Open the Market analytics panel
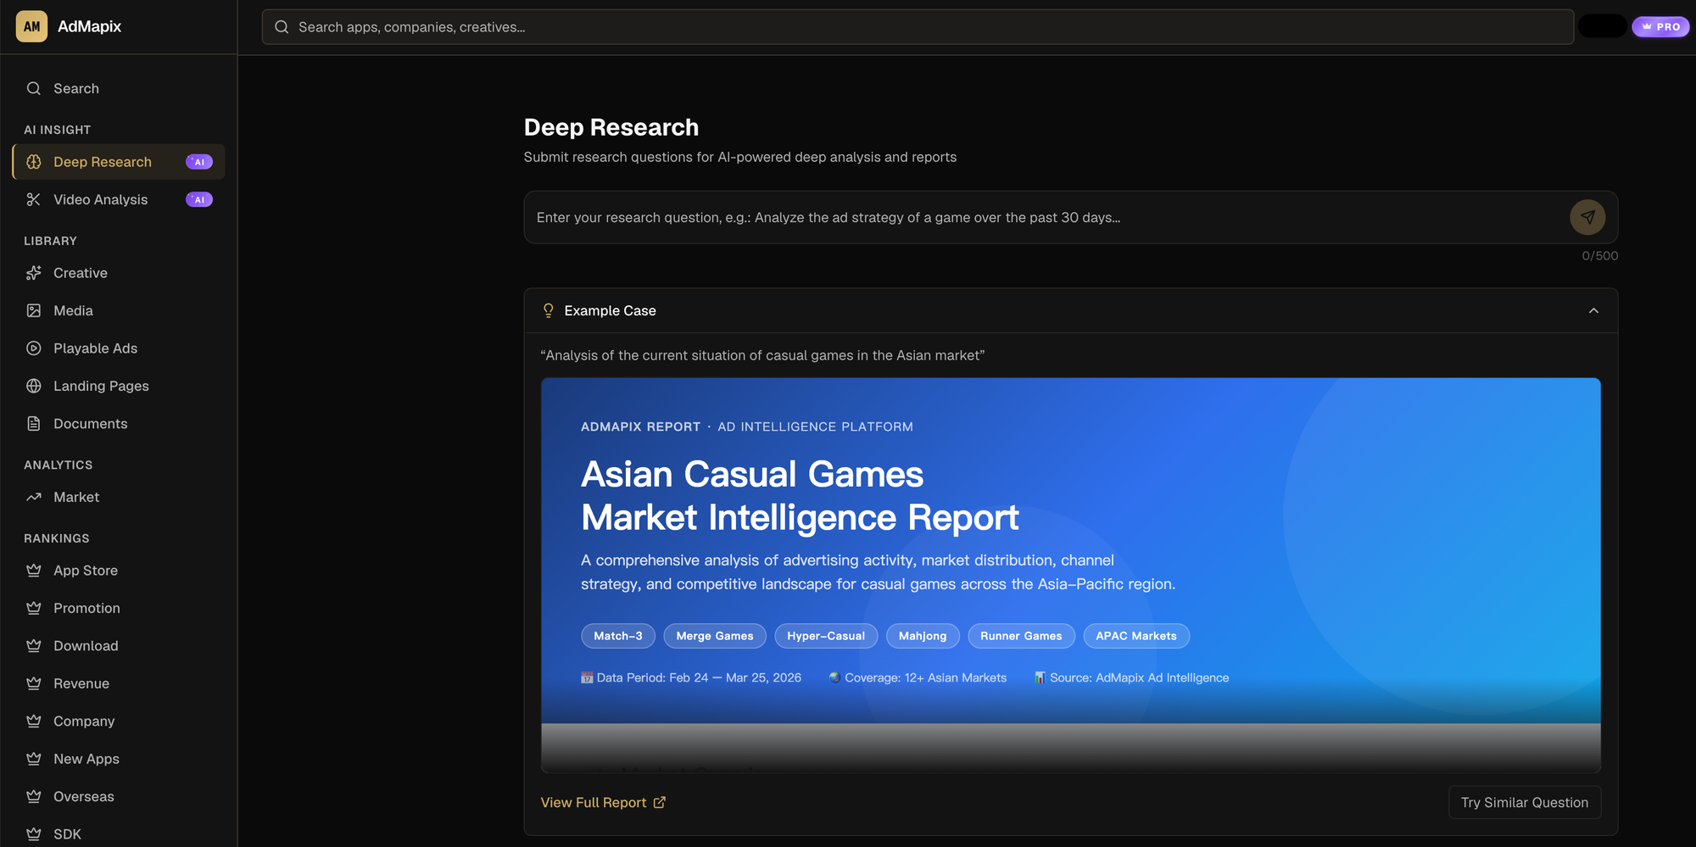1696x847 pixels. 75,496
